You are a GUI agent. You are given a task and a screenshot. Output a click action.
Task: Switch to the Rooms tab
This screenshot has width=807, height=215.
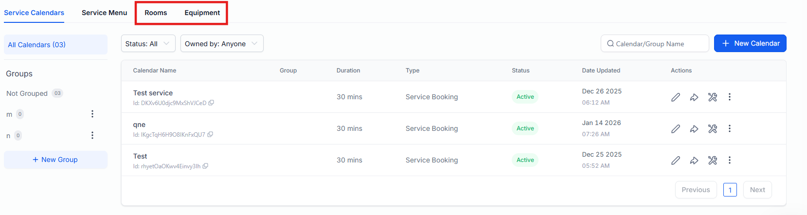[x=156, y=13]
